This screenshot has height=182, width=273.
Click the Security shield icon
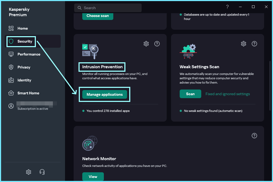[11, 42]
